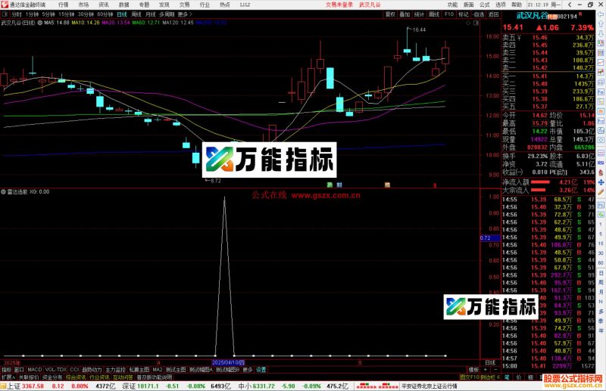
Task: Expand the 扩展∧ panel
Action: point(8,377)
